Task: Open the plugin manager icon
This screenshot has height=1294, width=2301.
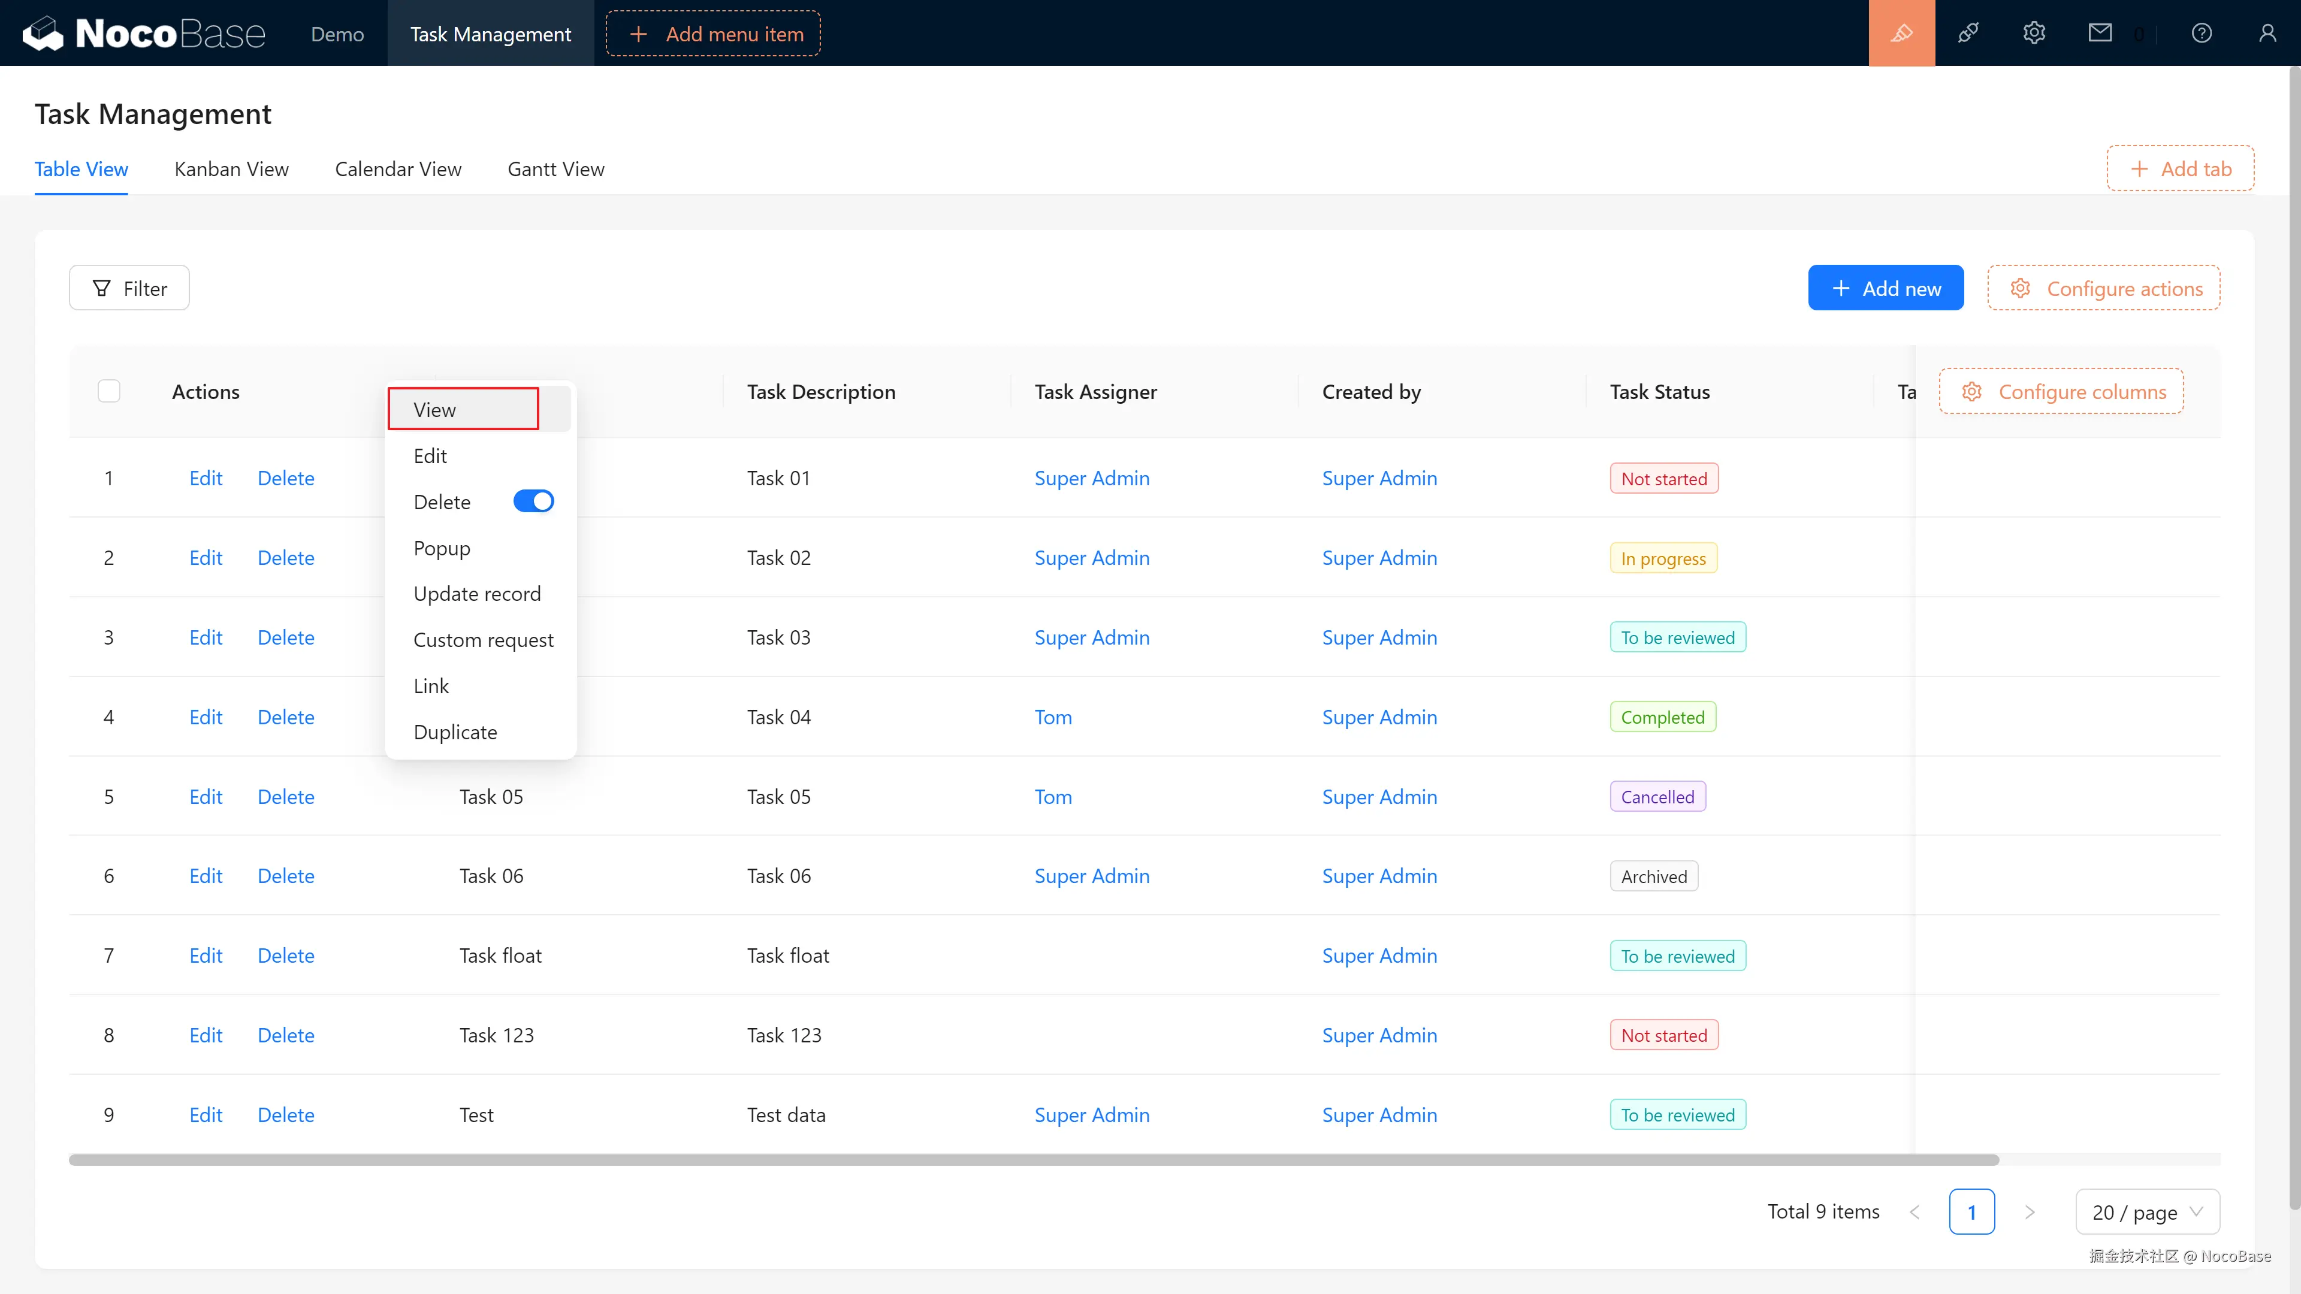Action: click(1968, 33)
